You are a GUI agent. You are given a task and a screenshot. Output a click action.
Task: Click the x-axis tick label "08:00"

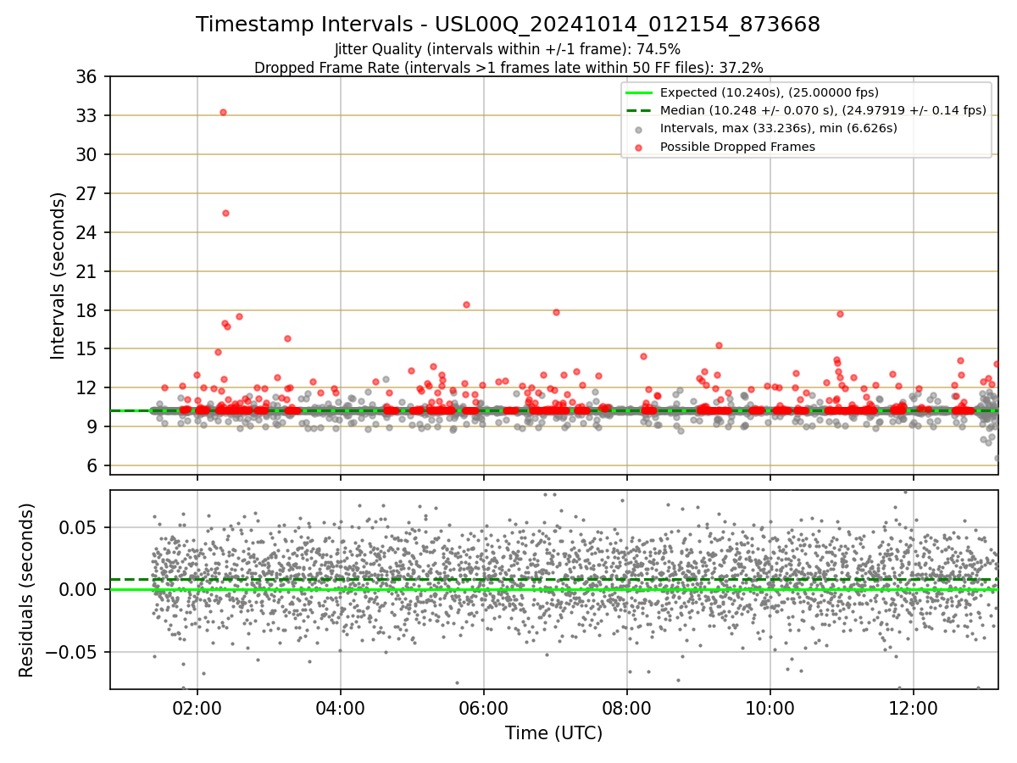coord(627,708)
